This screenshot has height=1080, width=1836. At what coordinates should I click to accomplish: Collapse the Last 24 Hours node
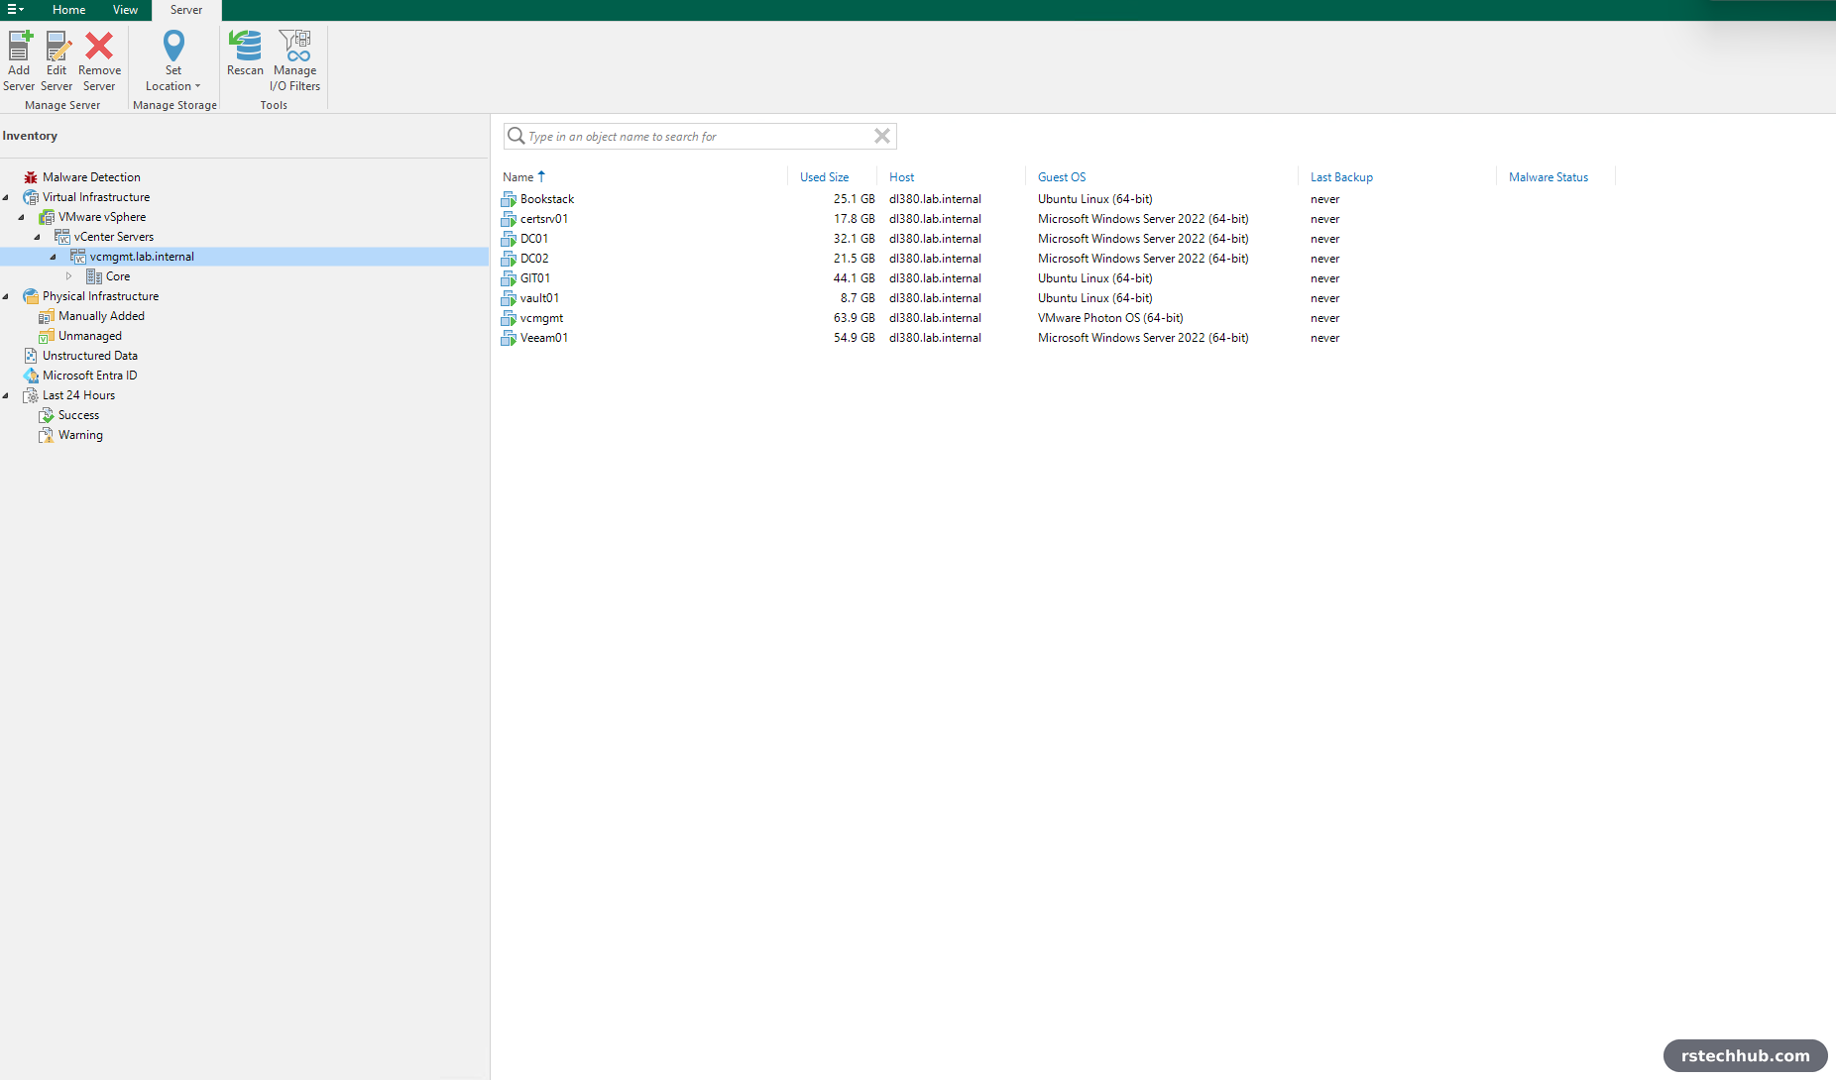(x=6, y=395)
